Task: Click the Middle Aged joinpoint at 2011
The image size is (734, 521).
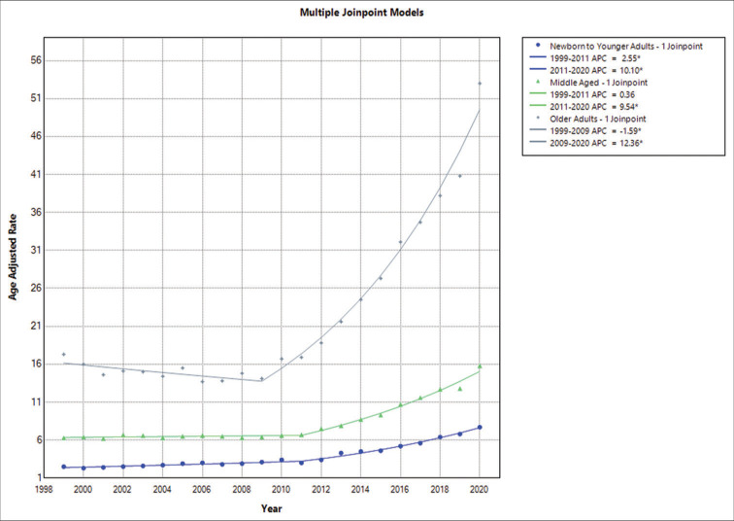Action: (x=301, y=435)
